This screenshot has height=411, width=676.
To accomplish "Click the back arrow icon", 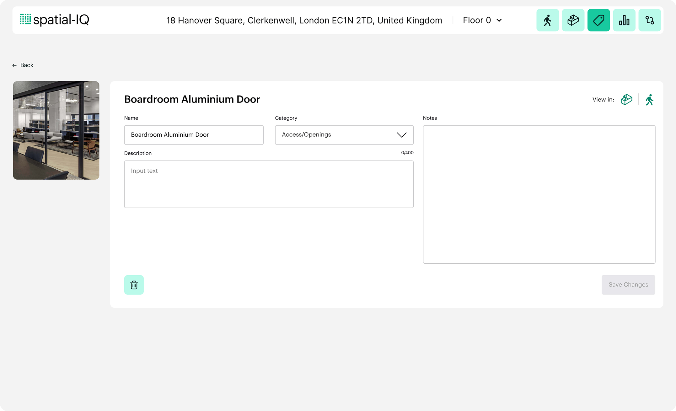I will [x=14, y=66].
